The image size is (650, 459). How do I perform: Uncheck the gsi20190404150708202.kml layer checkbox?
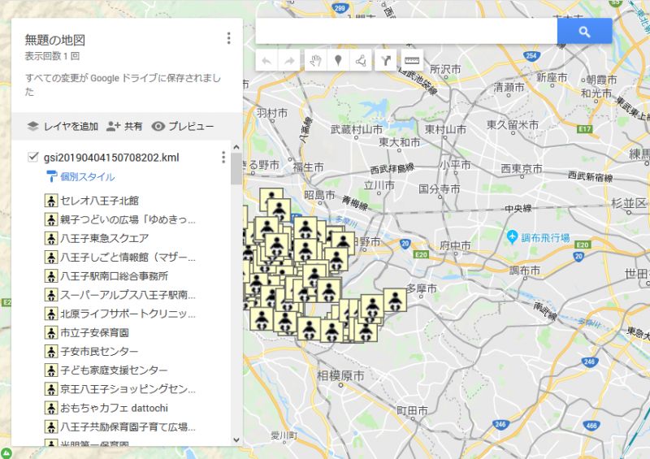33,157
